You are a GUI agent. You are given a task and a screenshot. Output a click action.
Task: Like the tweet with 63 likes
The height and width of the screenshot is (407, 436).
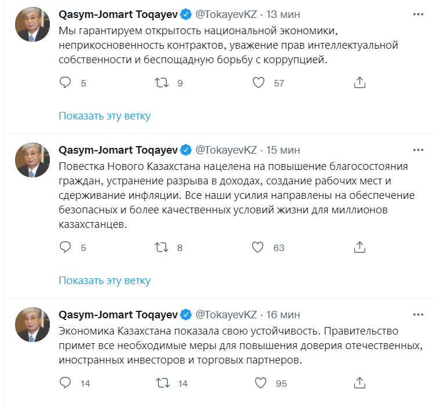[x=259, y=248]
